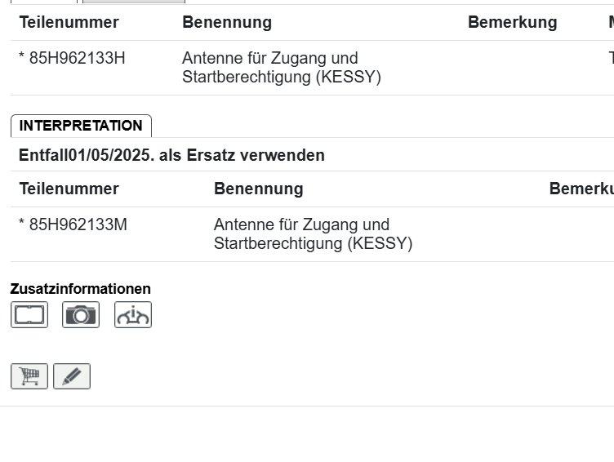The image size is (614, 462).
Task: Click the vehicle info icon
Action: (133, 315)
